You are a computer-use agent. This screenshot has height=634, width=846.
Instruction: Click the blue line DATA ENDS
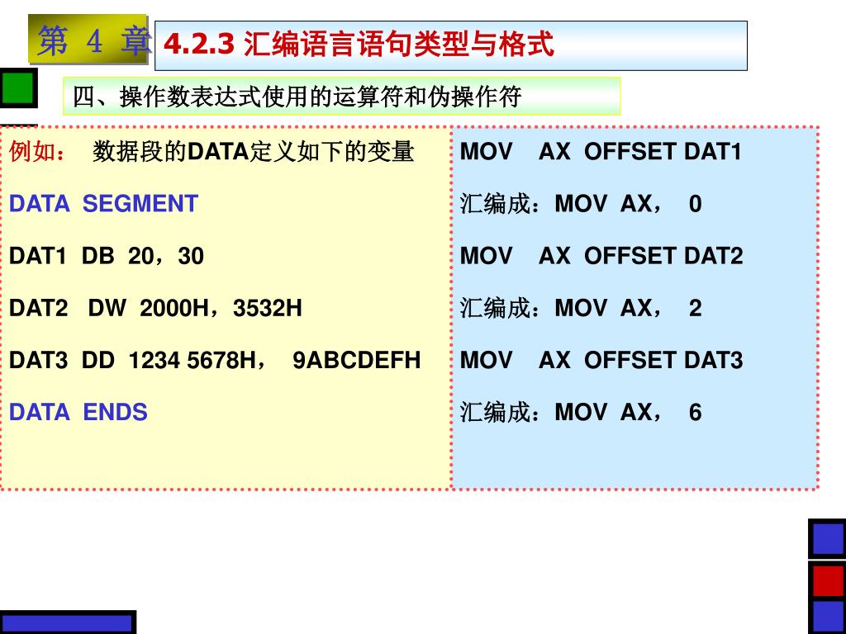tap(78, 413)
